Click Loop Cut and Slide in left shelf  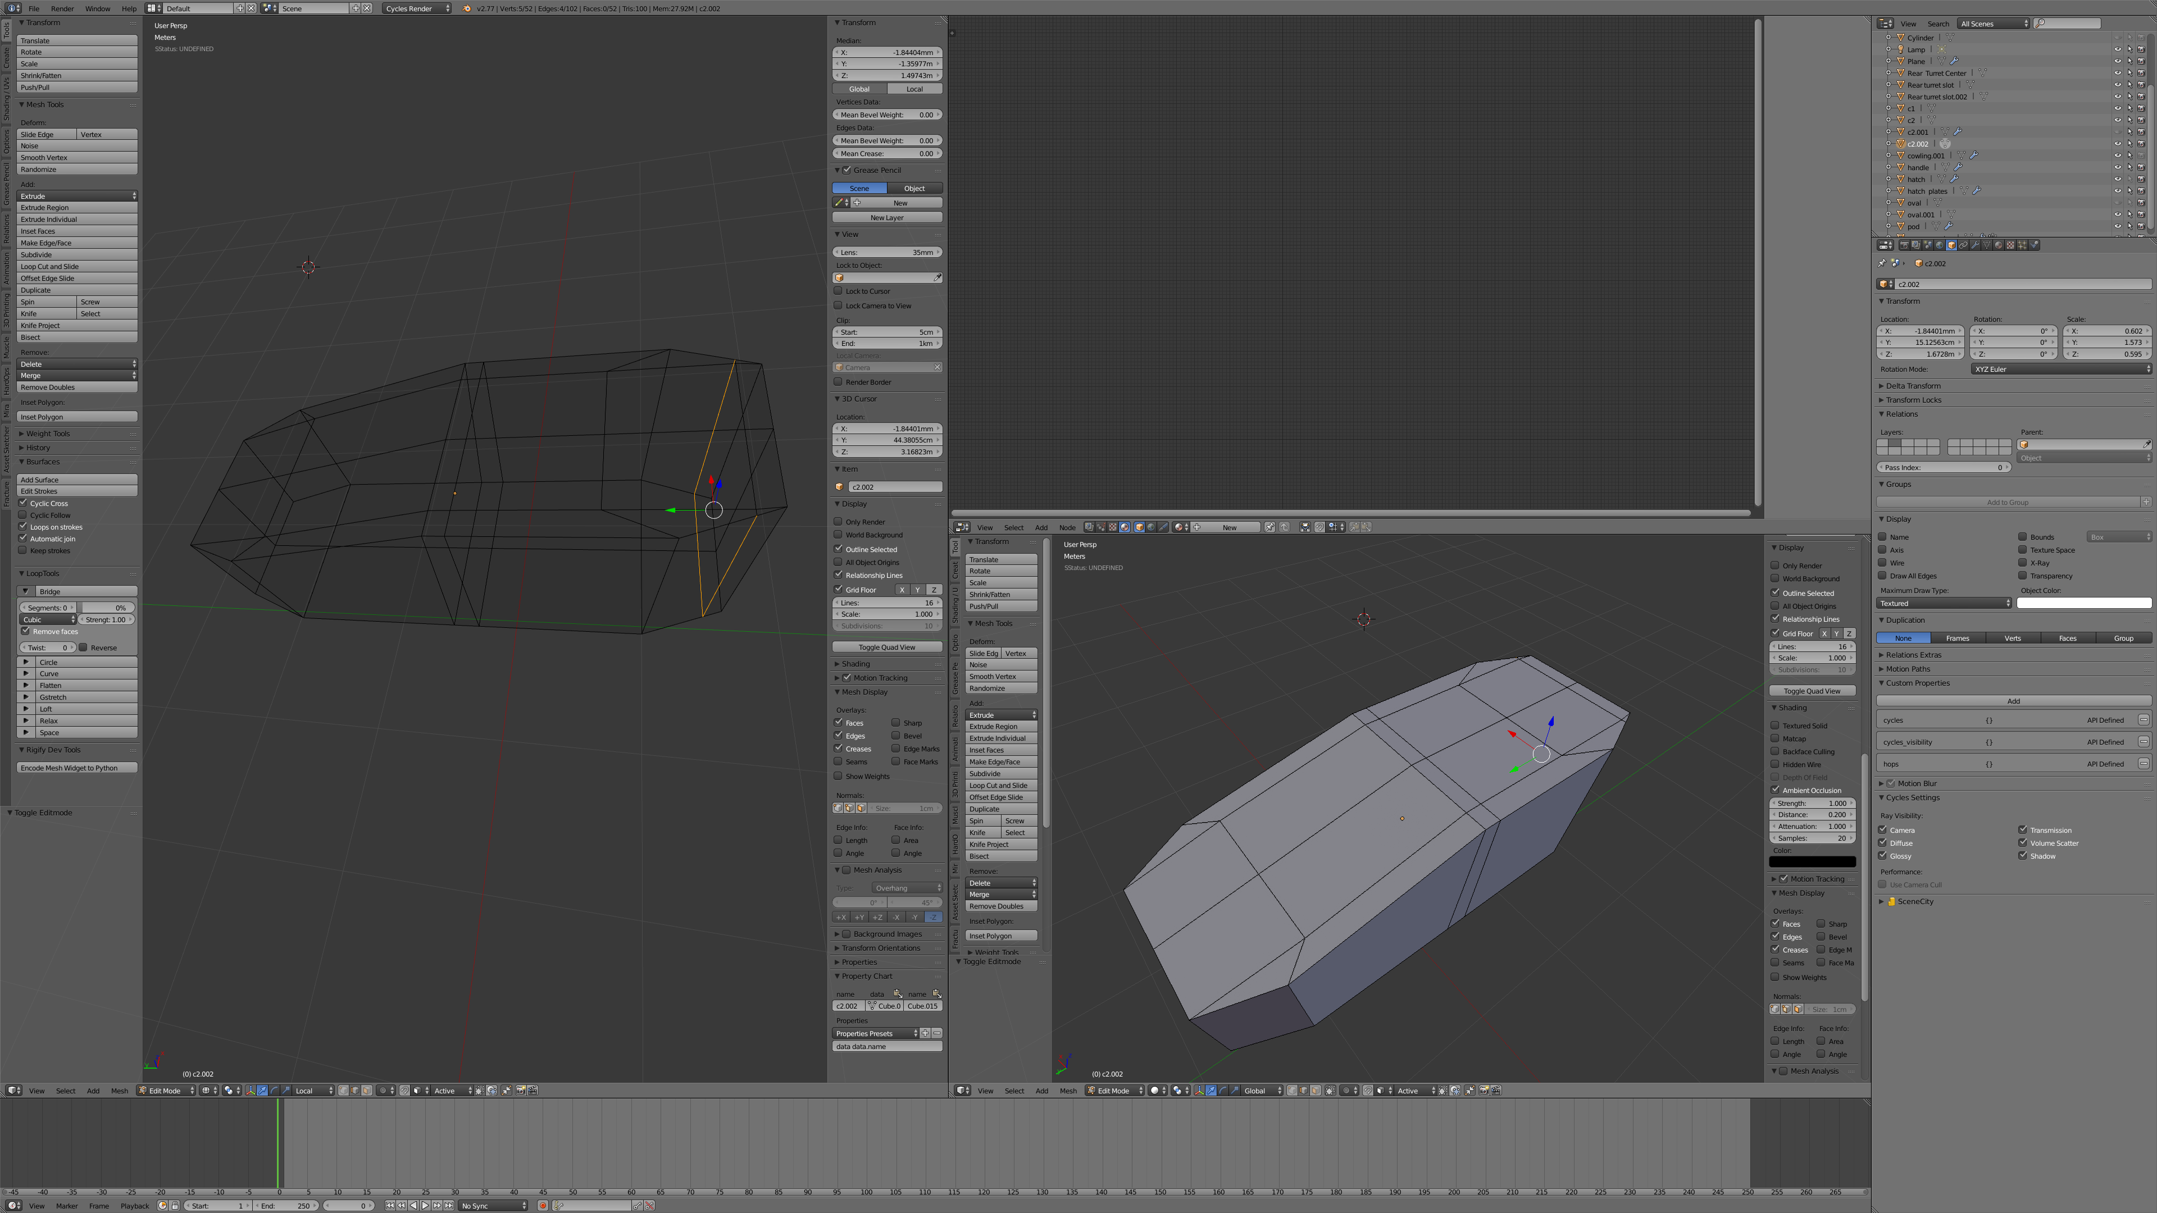tap(77, 266)
